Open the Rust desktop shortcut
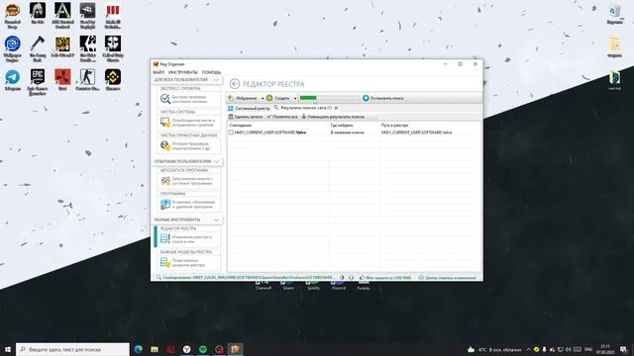Screen dimensions: 634x356 coord(62,80)
